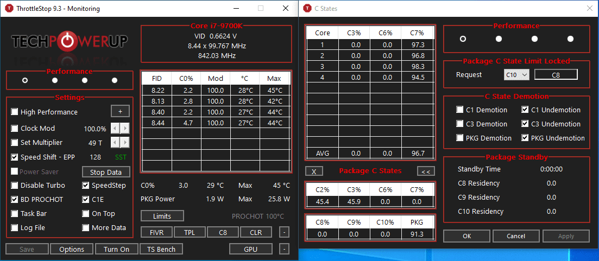Viewport: 599px width, 261px height.
Task: Click the minus button next to CLR
Action: (x=284, y=232)
